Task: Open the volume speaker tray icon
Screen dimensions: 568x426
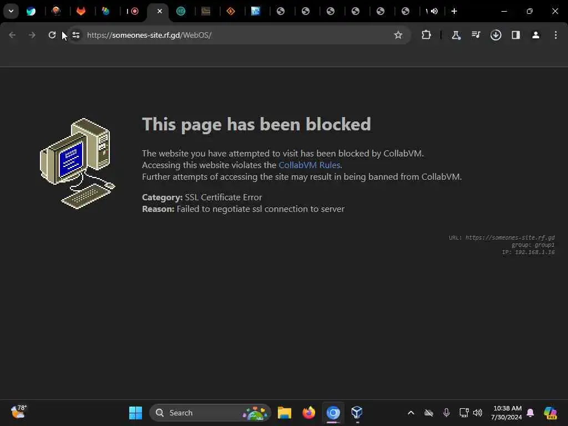Action: pyautogui.click(x=478, y=413)
